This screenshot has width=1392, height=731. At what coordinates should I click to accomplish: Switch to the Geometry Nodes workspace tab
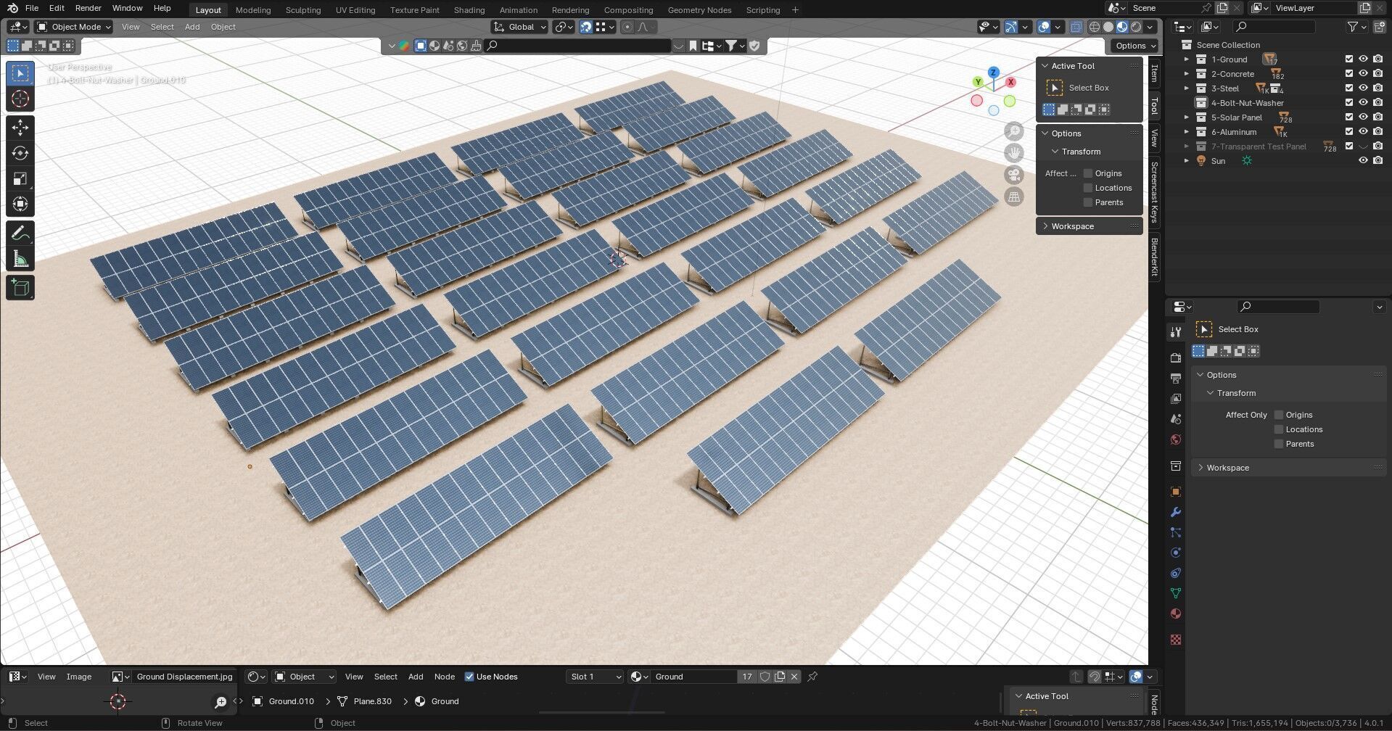point(699,10)
